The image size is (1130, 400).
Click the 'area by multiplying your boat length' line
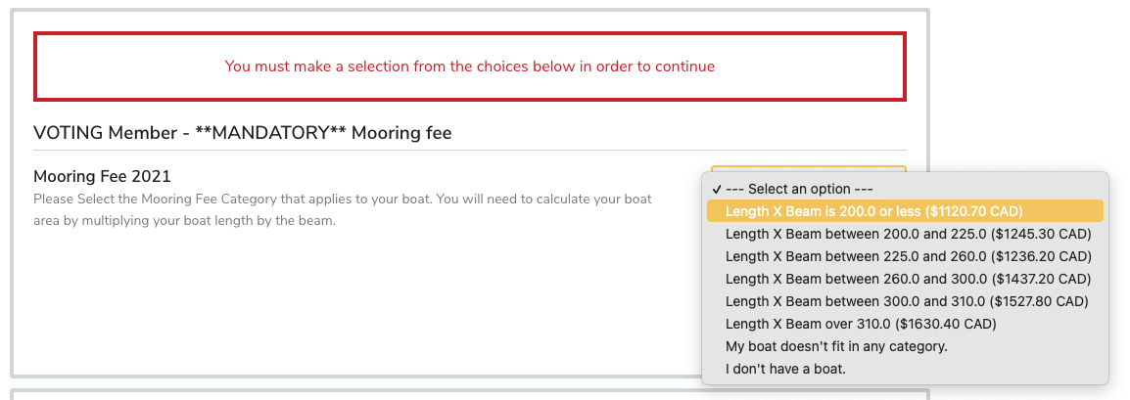184,221
